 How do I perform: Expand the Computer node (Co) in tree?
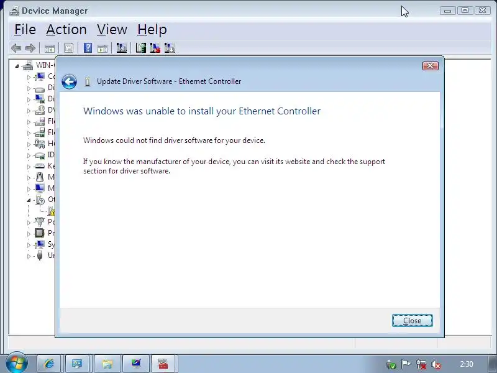29,77
